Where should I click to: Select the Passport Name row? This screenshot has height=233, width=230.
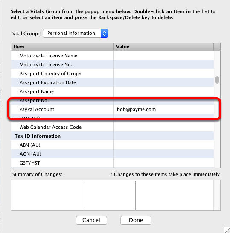click(x=113, y=91)
